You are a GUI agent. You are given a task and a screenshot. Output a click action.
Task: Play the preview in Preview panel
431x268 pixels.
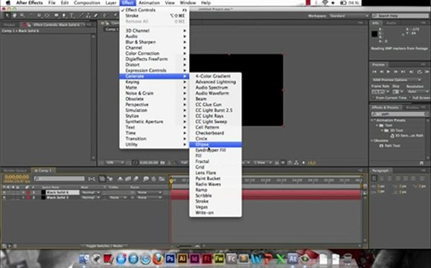[x=388, y=71]
